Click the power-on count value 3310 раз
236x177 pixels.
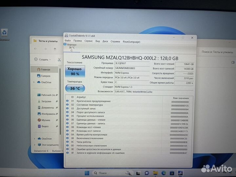(x=184, y=78)
